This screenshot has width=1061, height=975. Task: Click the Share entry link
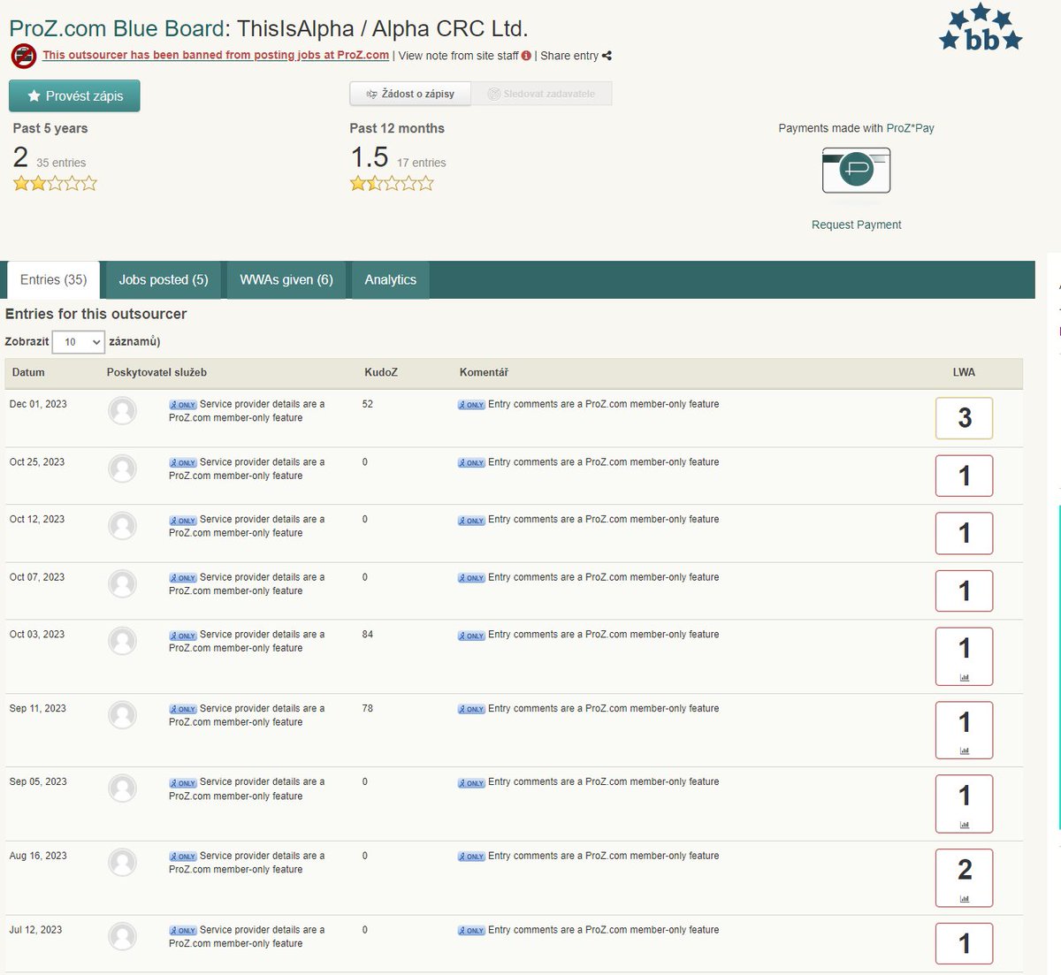[x=569, y=56]
